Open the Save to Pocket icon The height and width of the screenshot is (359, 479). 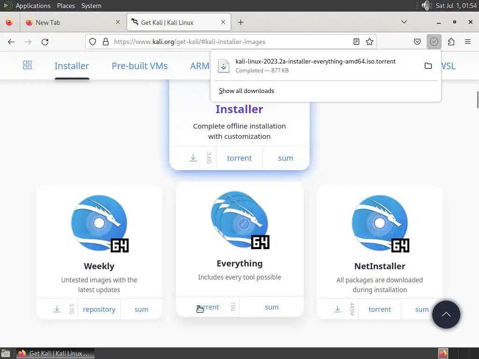click(417, 42)
